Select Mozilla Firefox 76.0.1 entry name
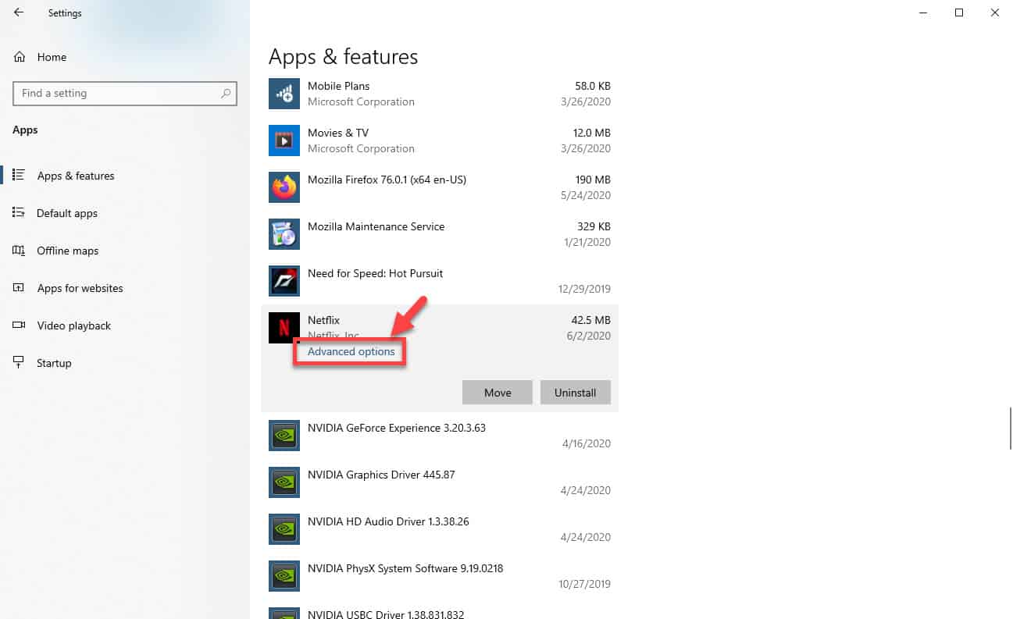Viewport: 1013px width, 619px height. (387, 180)
